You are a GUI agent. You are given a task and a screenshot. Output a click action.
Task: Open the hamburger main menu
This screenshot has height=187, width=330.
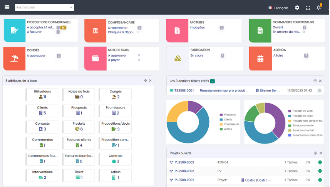click(x=7, y=7)
